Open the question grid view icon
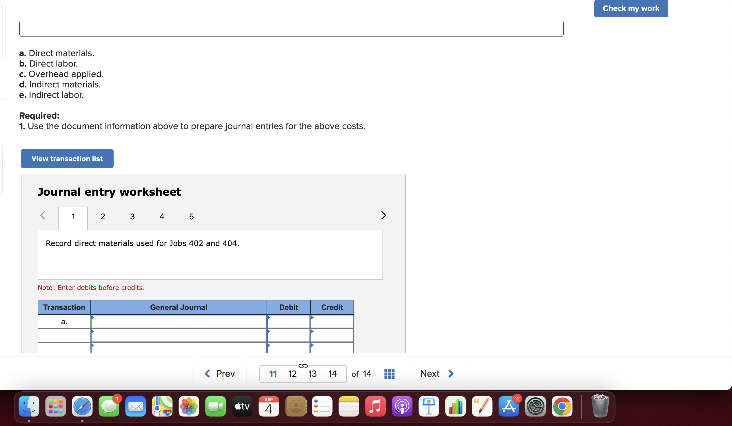 389,374
